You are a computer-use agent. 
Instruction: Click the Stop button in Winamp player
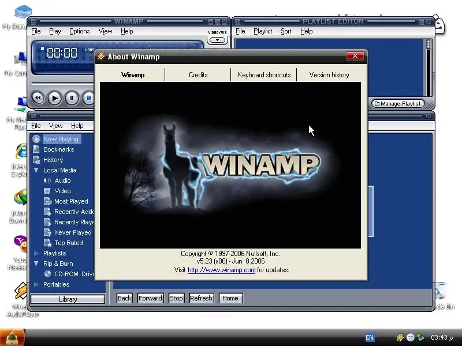(x=88, y=98)
